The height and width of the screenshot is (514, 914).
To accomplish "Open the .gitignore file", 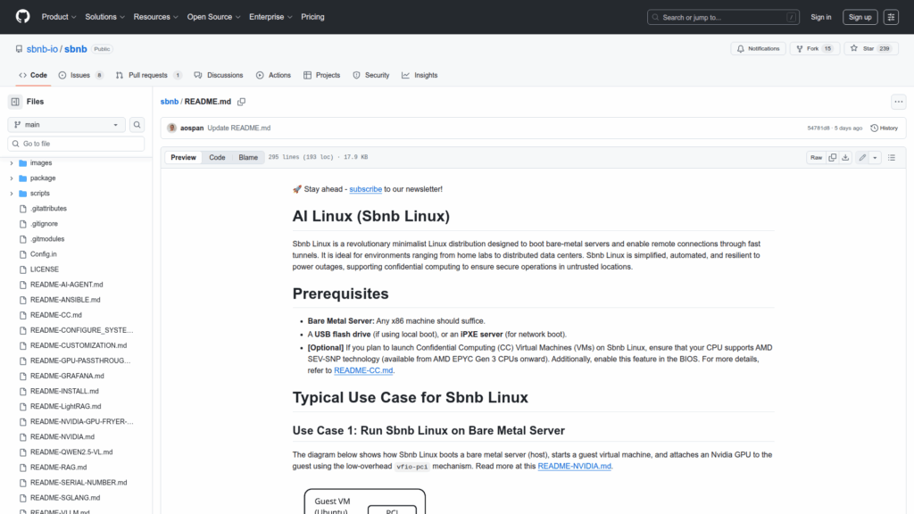I will (x=44, y=224).
